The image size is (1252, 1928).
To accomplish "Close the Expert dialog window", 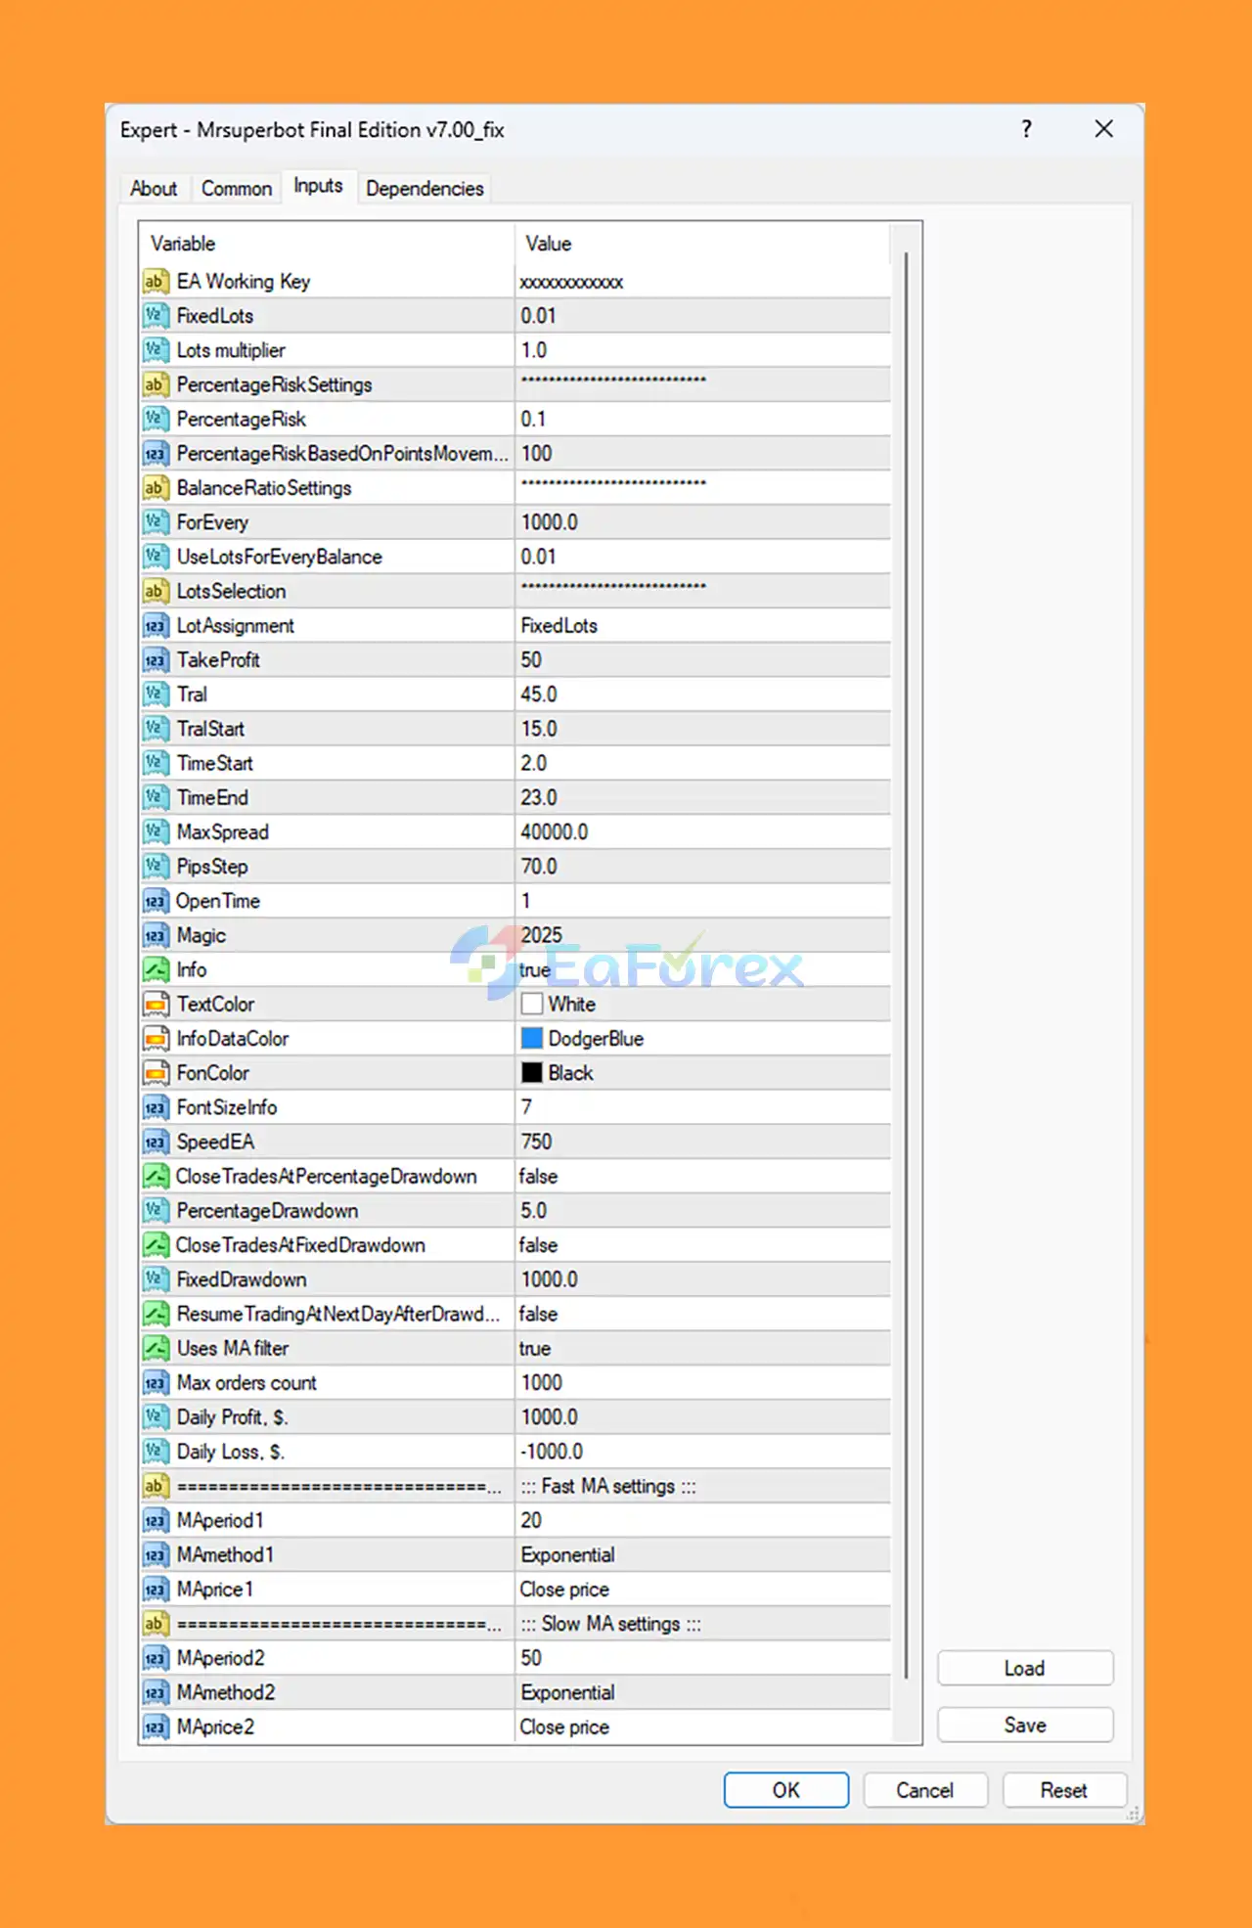I will point(1104,129).
